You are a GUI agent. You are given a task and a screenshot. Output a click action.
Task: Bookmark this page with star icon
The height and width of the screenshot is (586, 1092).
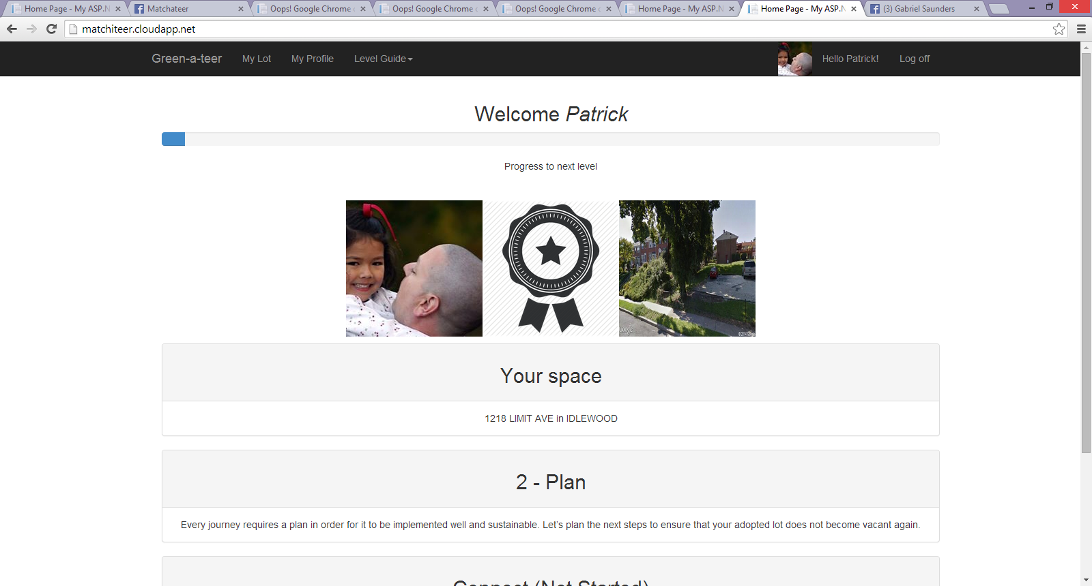click(1059, 29)
